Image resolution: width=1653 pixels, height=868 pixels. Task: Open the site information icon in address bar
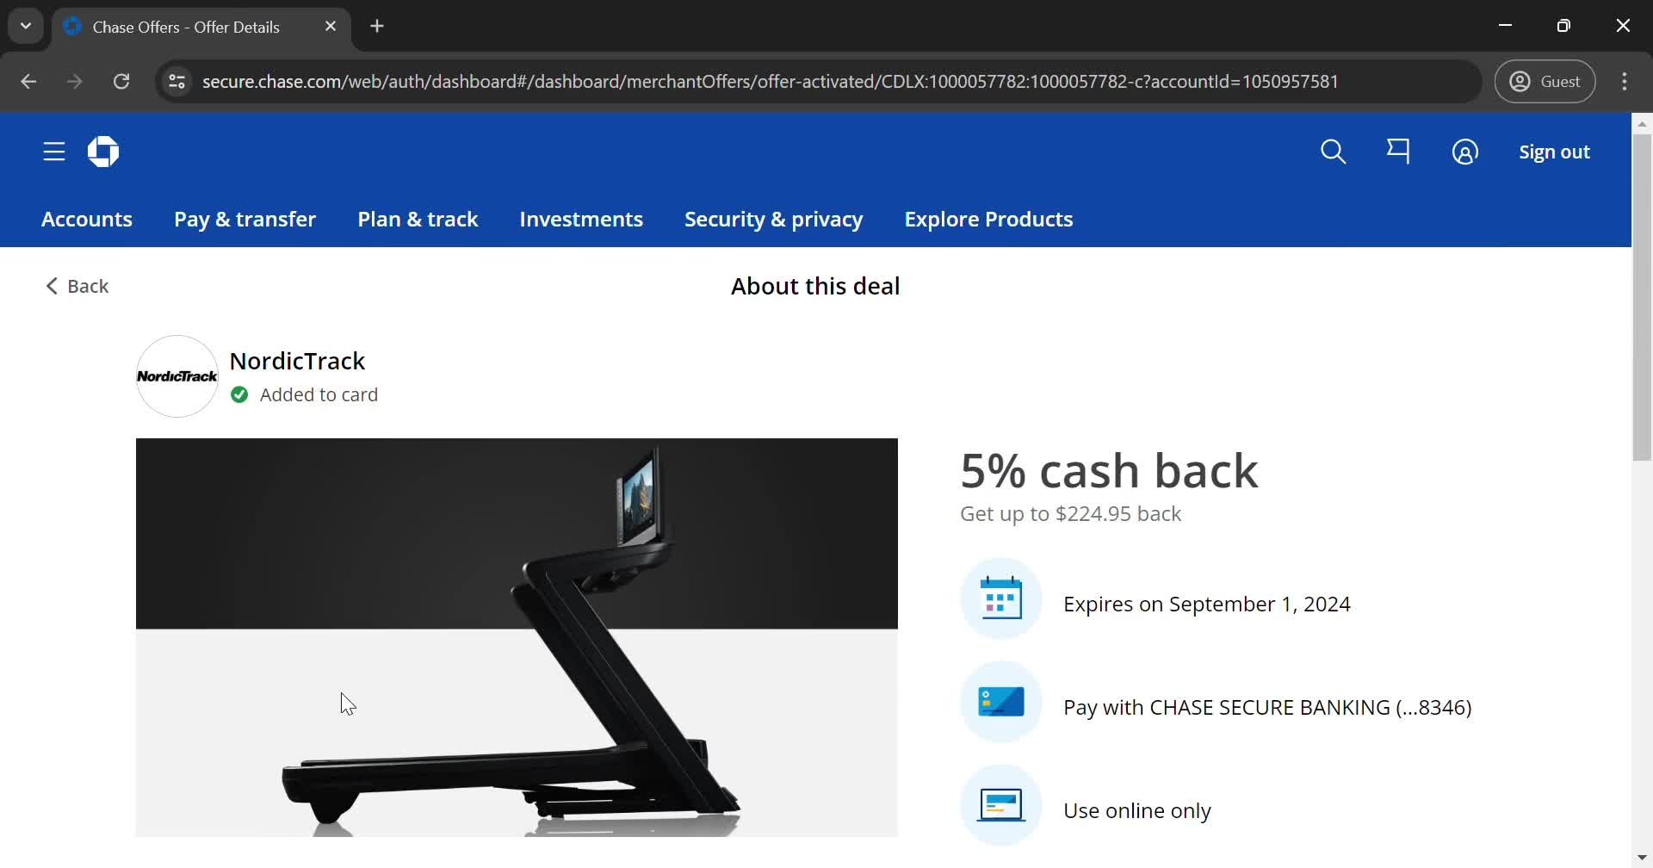point(176,81)
